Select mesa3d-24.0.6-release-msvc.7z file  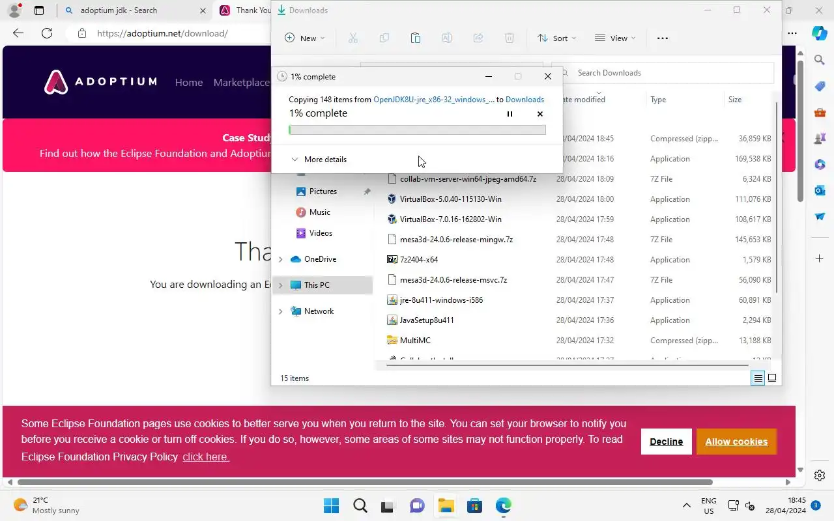453,280
